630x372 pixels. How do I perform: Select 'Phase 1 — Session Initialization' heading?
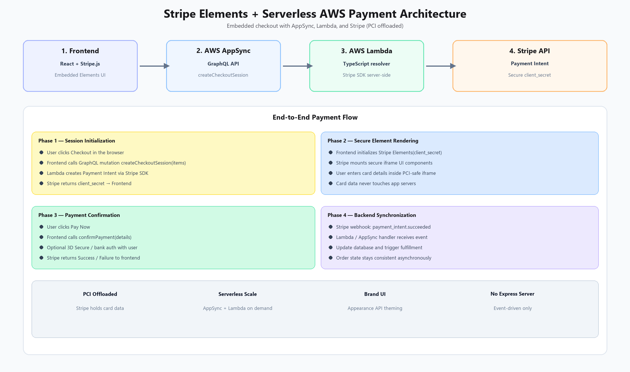(x=77, y=141)
